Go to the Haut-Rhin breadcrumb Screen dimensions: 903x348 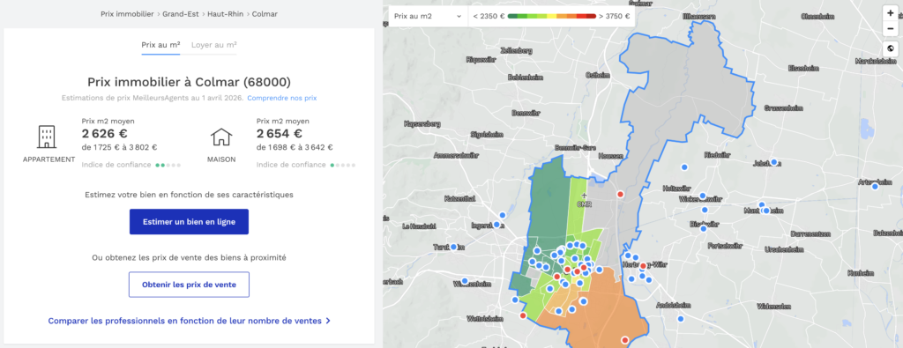[x=227, y=14]
